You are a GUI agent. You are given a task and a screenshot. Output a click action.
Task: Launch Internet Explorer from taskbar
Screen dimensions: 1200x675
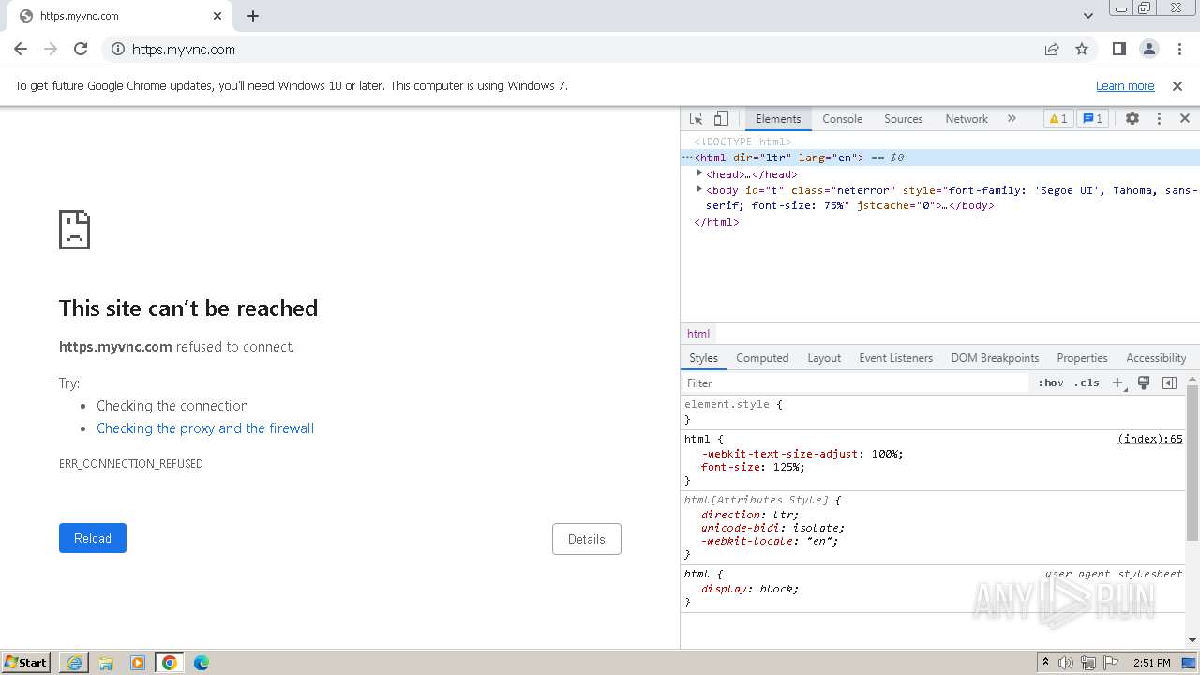pos(74,663)
